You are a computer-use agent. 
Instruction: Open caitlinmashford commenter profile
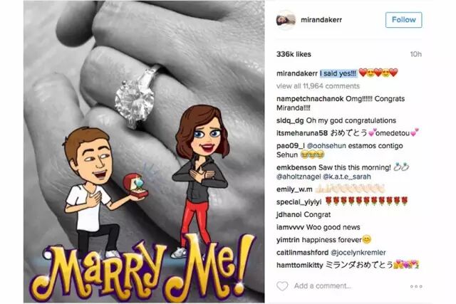(x=302, y=252)
